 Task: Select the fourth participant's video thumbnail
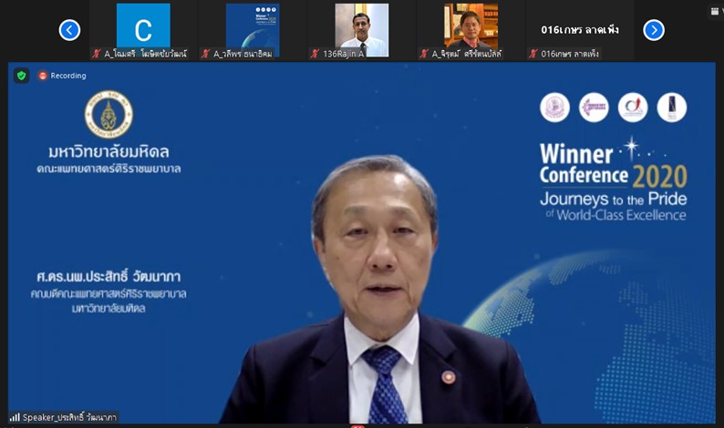[x=471, y=26]
